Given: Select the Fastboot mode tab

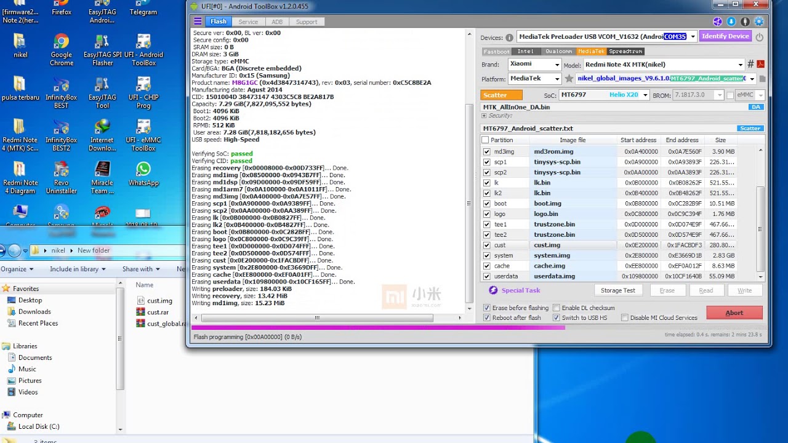Looking at the screenshot, I should [x=496, y=51].
